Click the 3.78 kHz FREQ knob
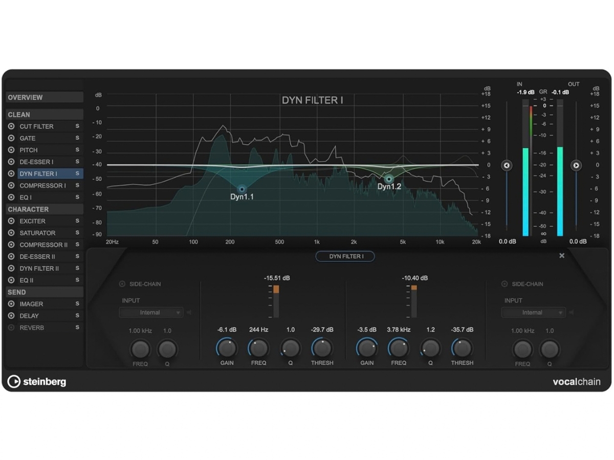 point(399,348)
